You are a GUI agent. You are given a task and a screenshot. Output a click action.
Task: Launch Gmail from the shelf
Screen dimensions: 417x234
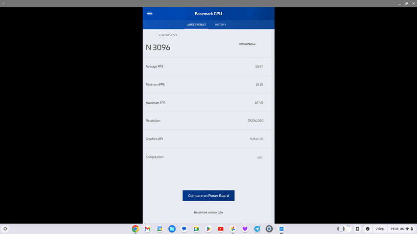pos(148,229)
